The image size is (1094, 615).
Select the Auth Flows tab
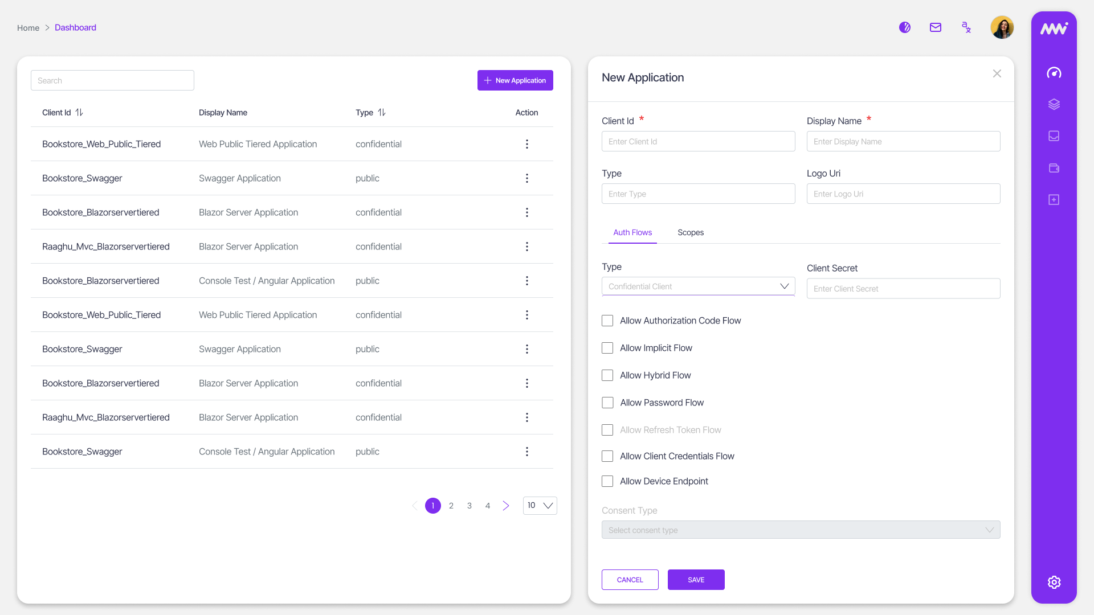click(x=632, y=232)
